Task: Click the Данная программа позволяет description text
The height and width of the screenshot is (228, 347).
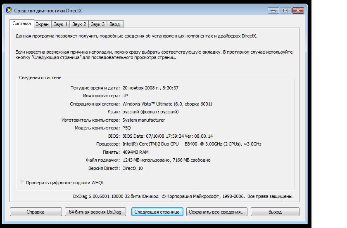Action: coord(136,36)
